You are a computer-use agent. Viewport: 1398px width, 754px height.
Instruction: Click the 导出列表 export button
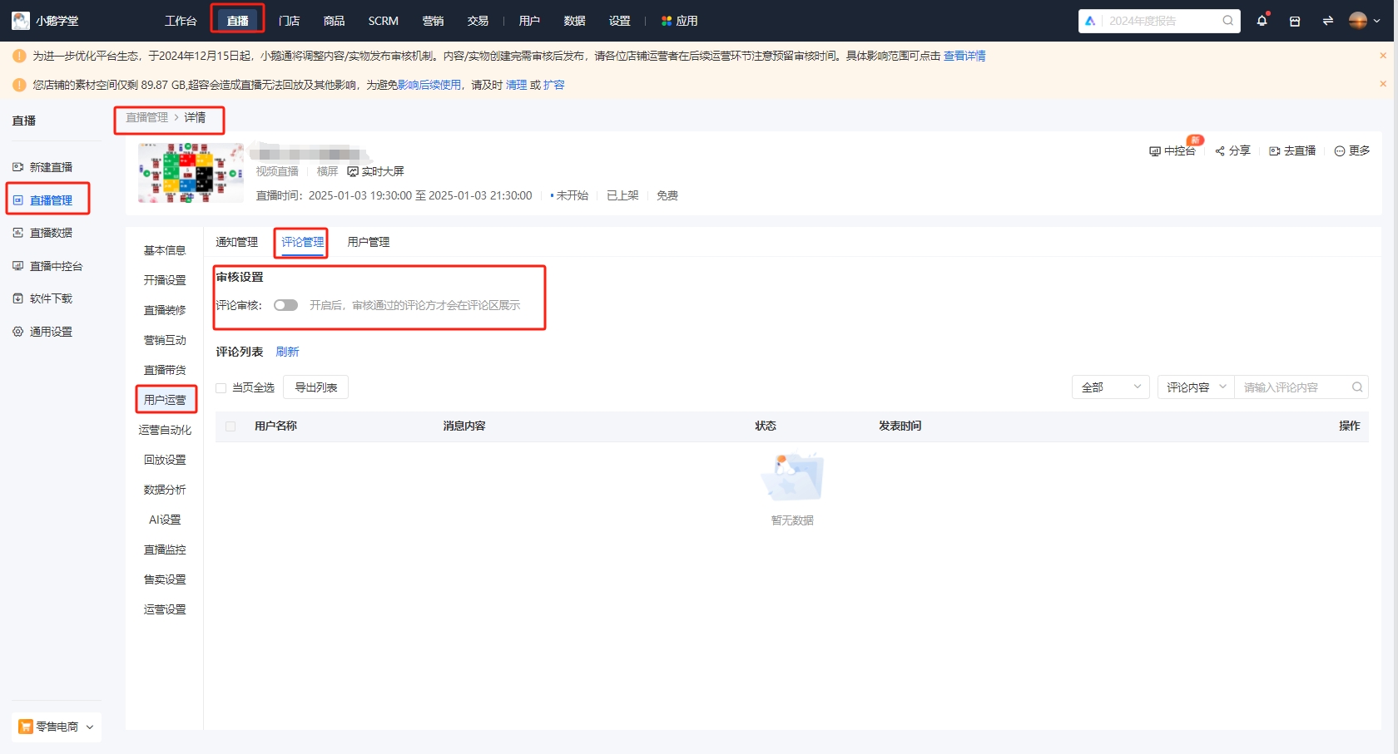click(315, 387)
